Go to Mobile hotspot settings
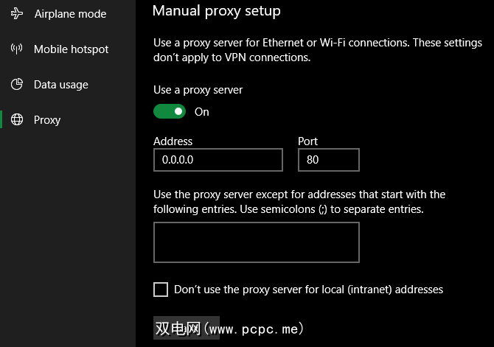The width and height of the screenshot is (494, 347). 71,49
